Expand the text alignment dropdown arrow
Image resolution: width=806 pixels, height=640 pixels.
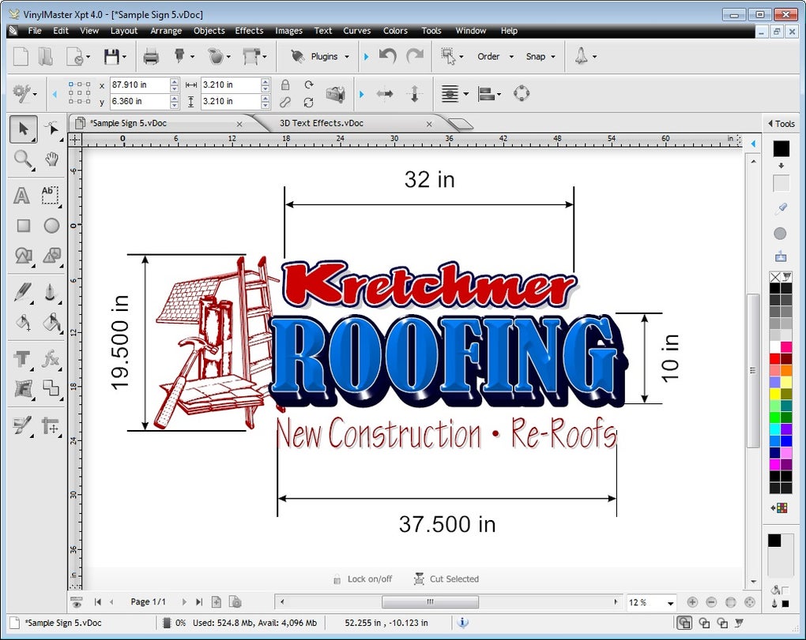466,94
